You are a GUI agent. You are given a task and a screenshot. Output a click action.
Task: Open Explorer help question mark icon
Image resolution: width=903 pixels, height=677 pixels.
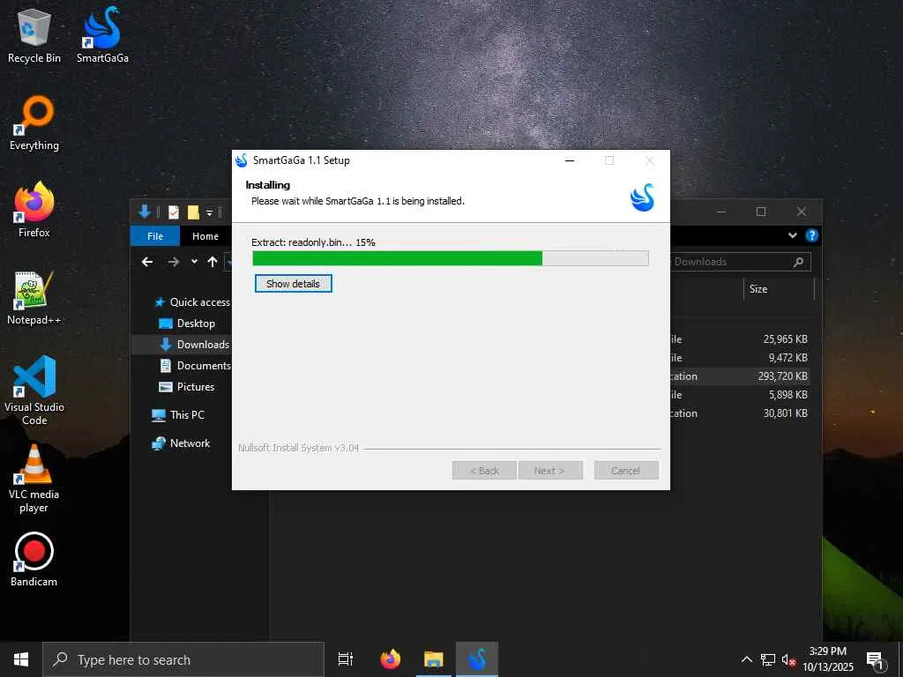coord(812,234)
